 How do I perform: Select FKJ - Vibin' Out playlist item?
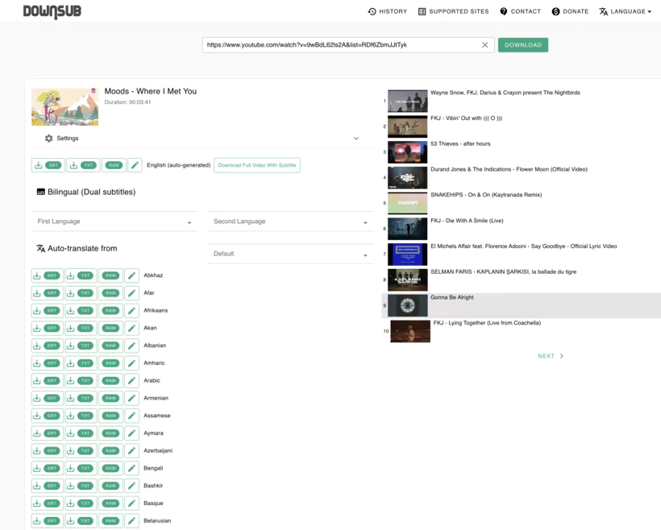521,126
